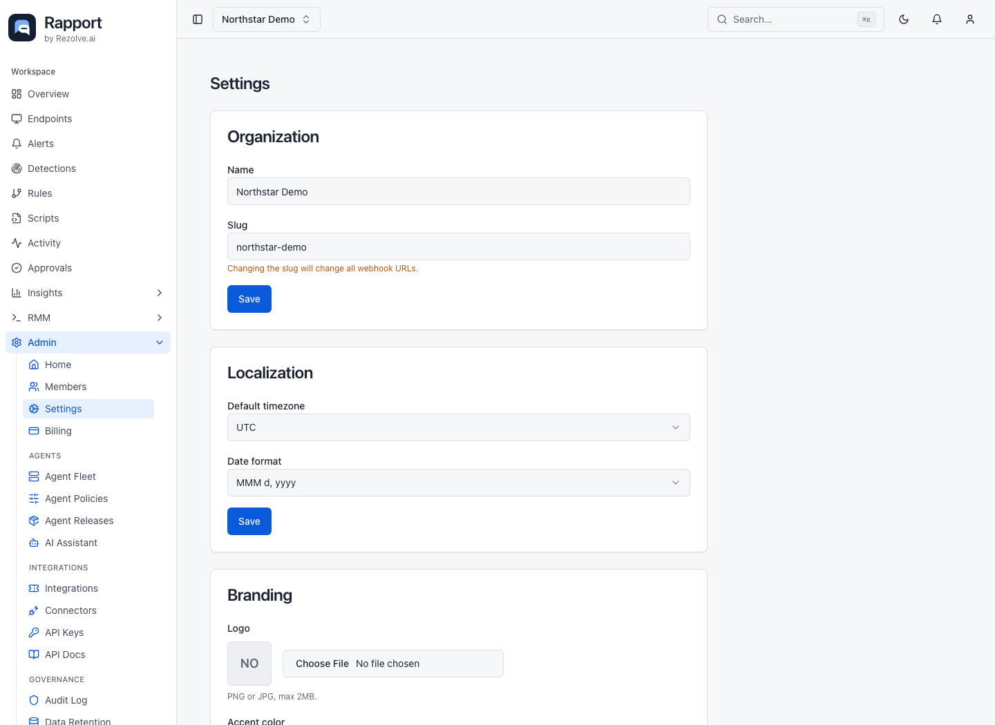The width and height of the screenshot is (995, 725).
Task: Open the Overview page
Action: click(x=88, y=94)
